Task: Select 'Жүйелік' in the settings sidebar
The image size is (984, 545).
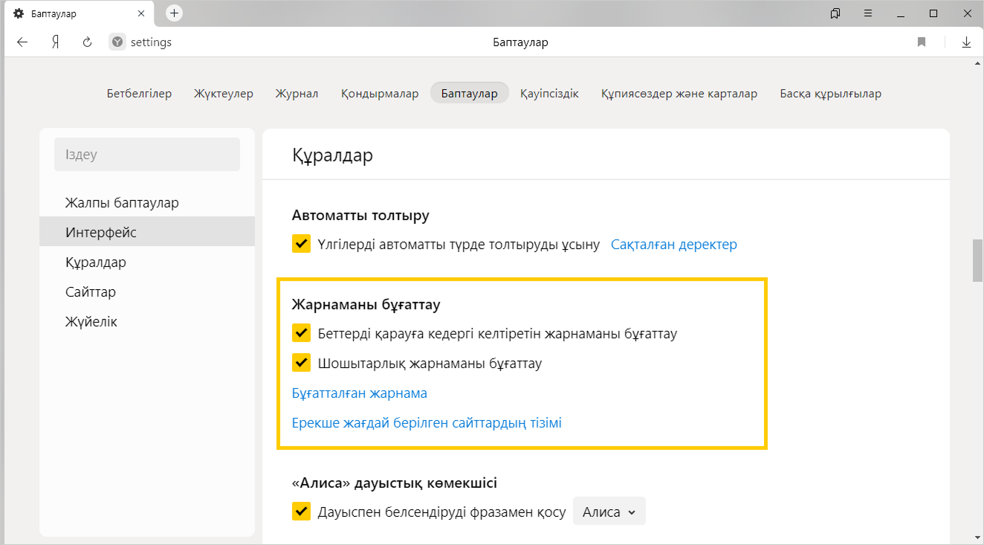Action: pos(91,322)
